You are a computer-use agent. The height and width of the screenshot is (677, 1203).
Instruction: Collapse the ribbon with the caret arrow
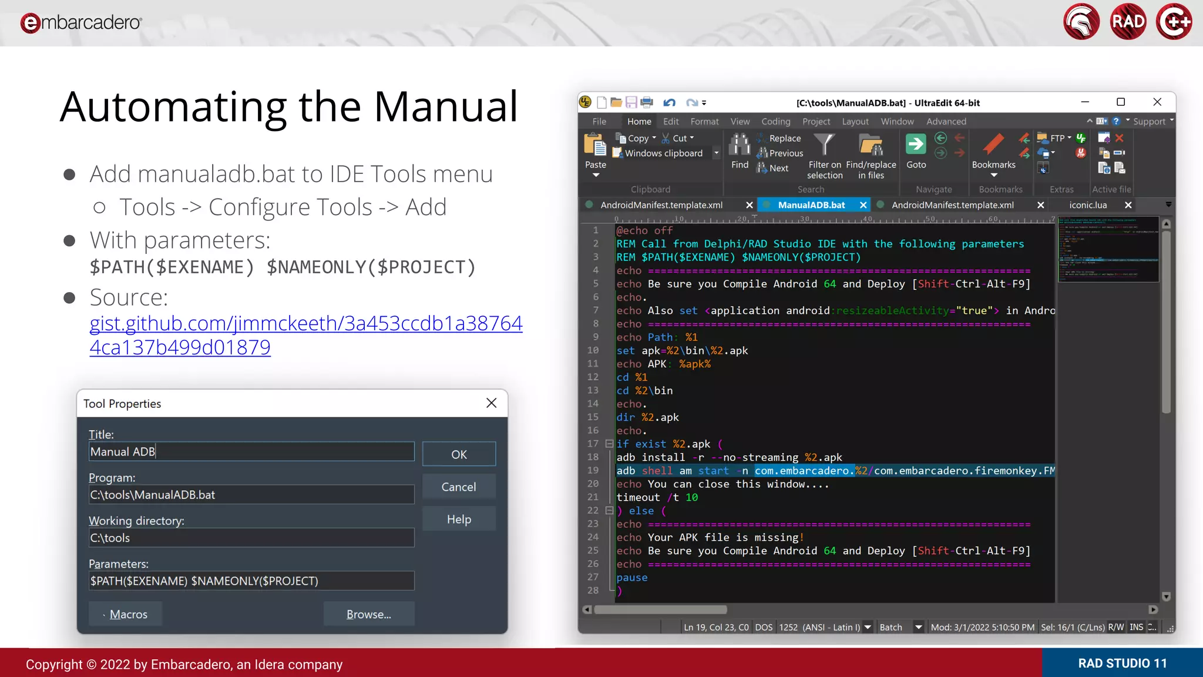(x=1090, y=121)
